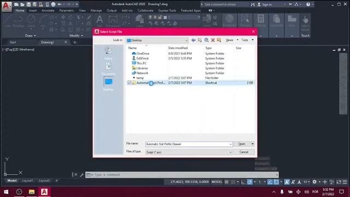350x197 pixels.
Task: Toggle Ortho mode in status bar
Action: tap(243, 182)
